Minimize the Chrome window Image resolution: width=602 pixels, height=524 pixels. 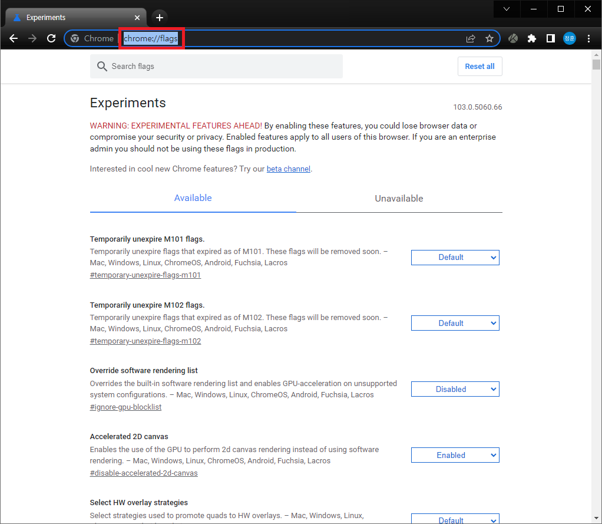(x=534, y=9)
